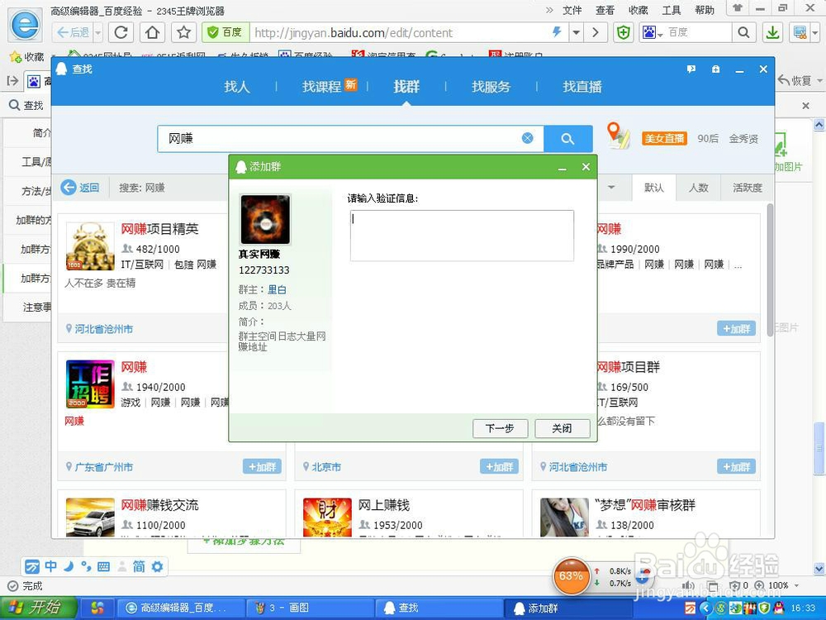Viewport: 826px width, 620px height.
Task: Click the browser search magnifier icon
Action: coord(743,33)
